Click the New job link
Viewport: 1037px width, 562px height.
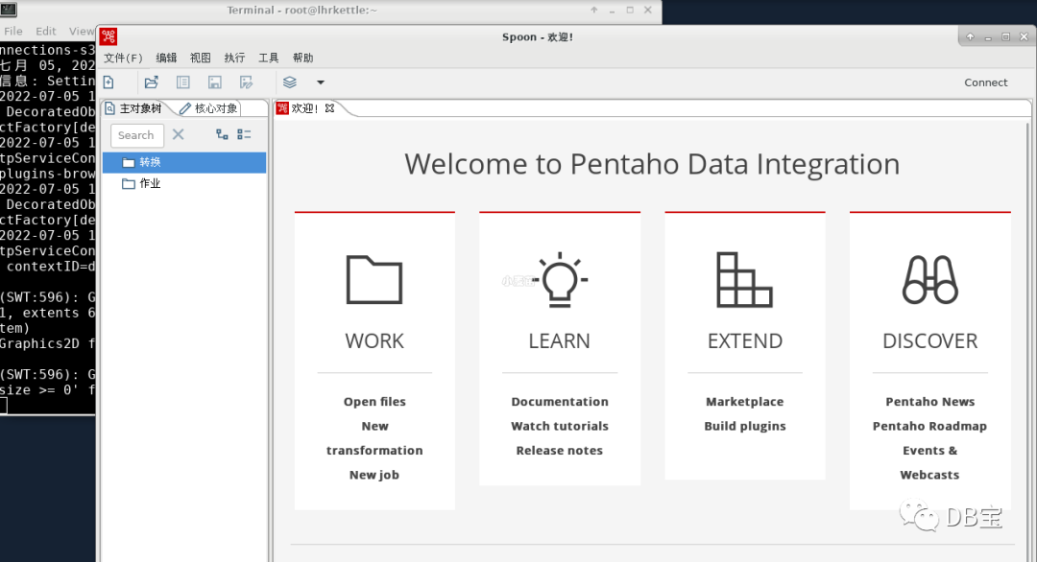point(374,475)
